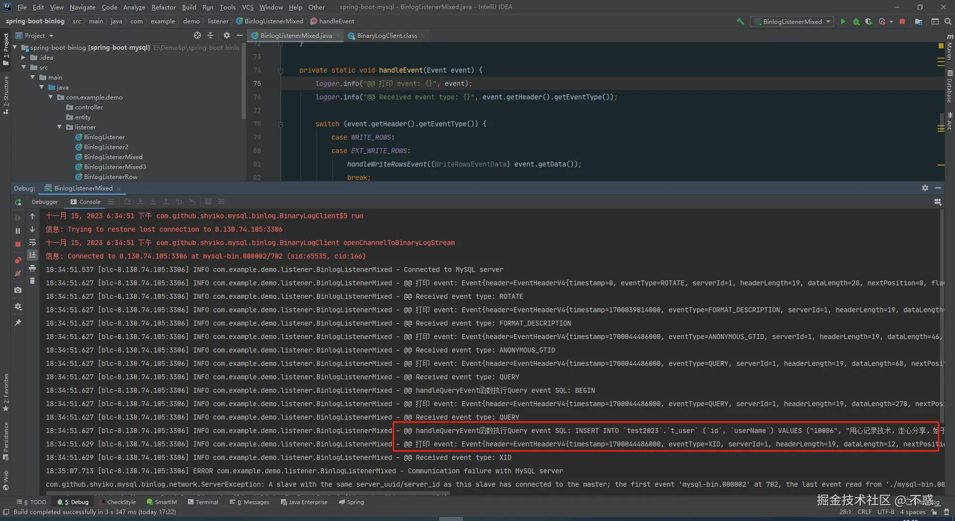Image resolution: width=955 pixels, height=521 pixels.
Task: Toggle the Persistence tool window
Action: tap(5, 441)
